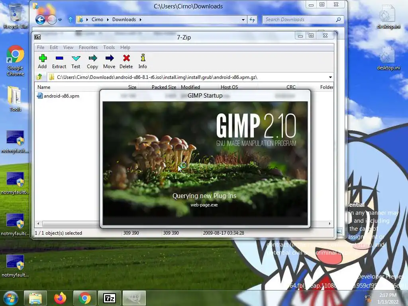Go up one folder level in 7-Zip

(39, 77)
